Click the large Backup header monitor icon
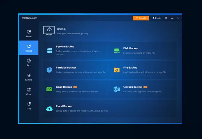This screenshot has height=139, width=202. pos(49,31)
